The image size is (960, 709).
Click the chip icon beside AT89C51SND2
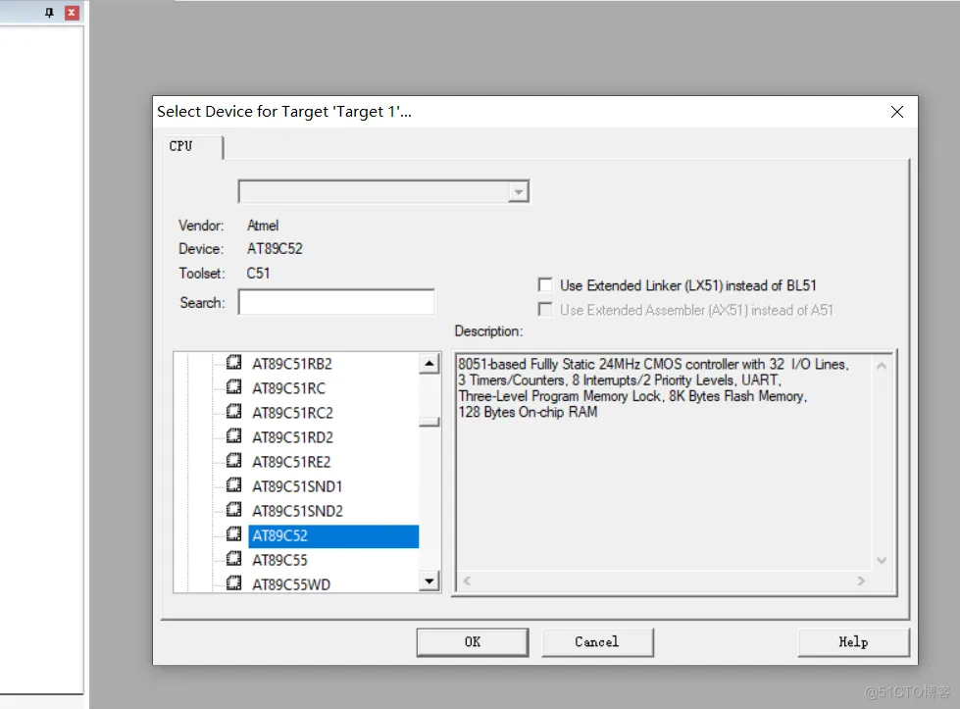233,509
